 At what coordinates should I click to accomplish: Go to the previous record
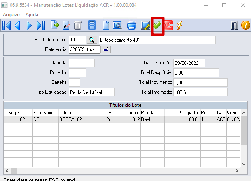pyautogui.click(x=18, y=26)
